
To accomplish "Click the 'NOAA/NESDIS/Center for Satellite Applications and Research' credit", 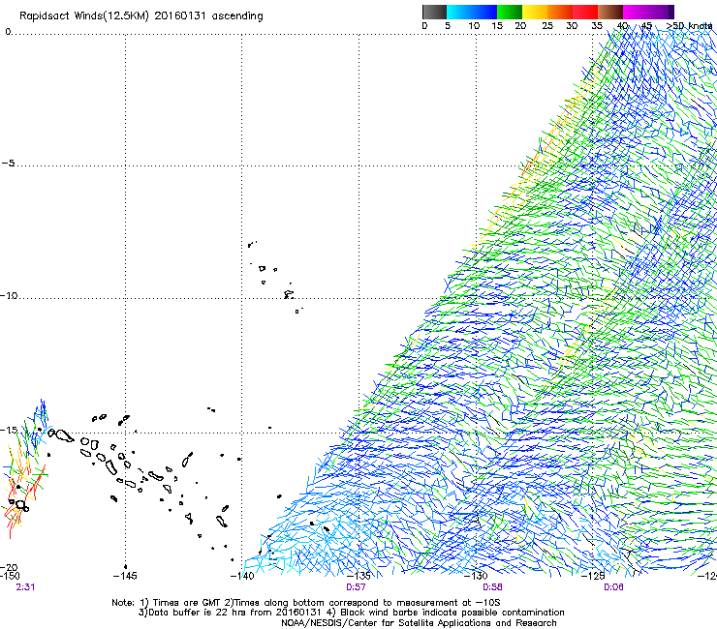I will coord(419,623).
